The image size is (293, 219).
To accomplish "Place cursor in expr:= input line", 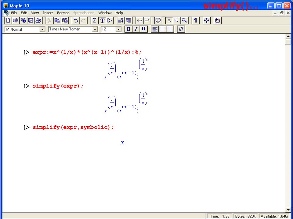I will [87, 52].
